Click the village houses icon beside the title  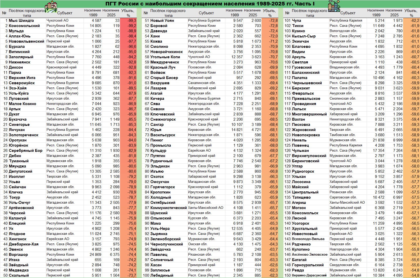[51, 6]
